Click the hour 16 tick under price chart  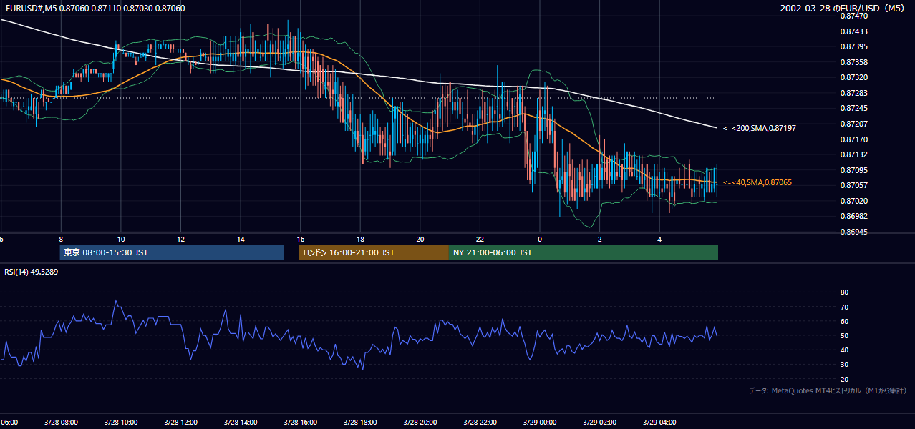[301, 239]
